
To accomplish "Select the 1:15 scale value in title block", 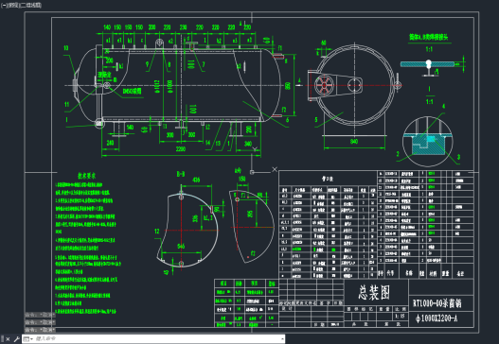I will point(400,317).
